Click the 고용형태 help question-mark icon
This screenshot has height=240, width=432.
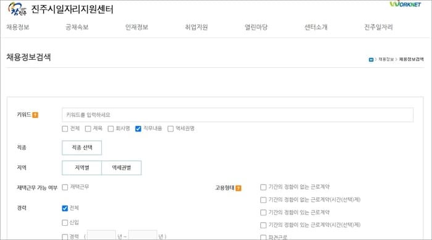coord(238,188)
